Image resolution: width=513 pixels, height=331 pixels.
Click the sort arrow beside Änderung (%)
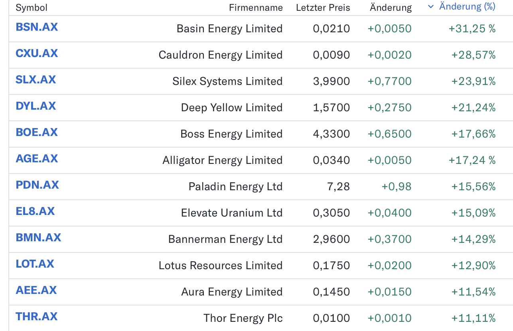430,7
